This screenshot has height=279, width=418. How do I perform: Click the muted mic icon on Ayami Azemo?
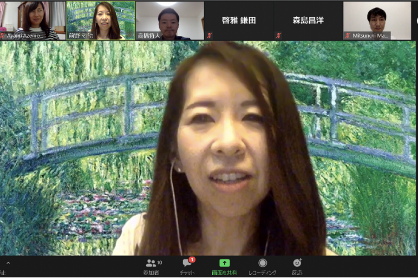click(3, 35)
